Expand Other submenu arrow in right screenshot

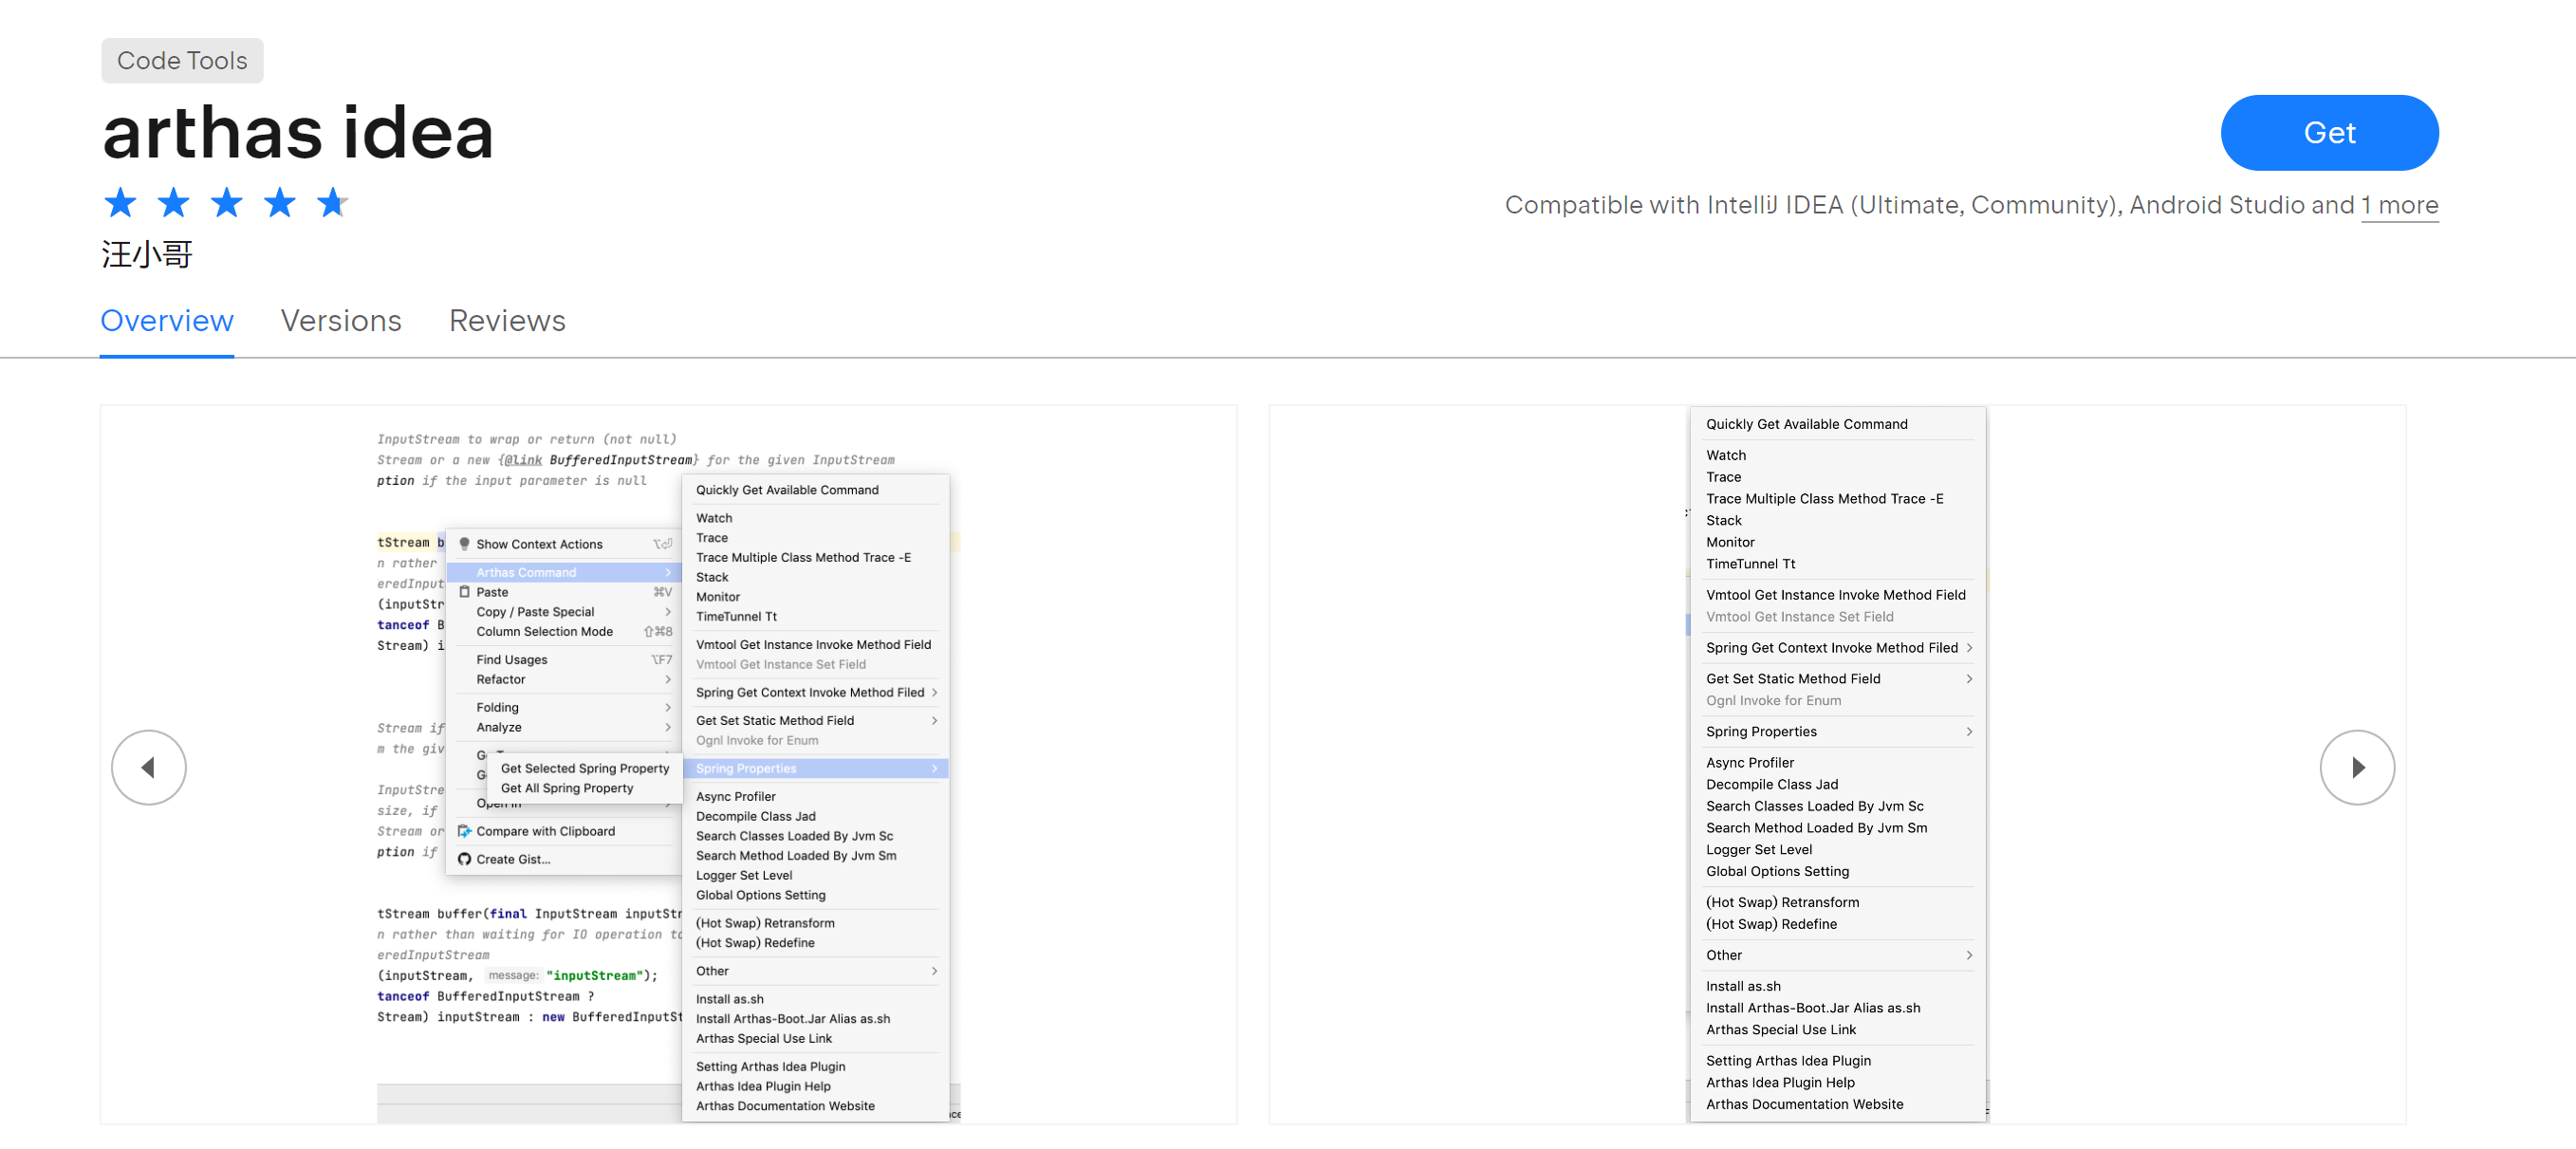click(1968, 955)
